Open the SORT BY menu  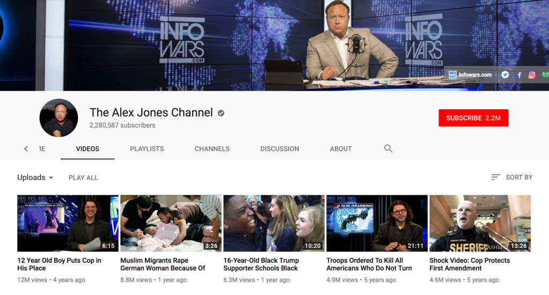[x=511, y=177]
